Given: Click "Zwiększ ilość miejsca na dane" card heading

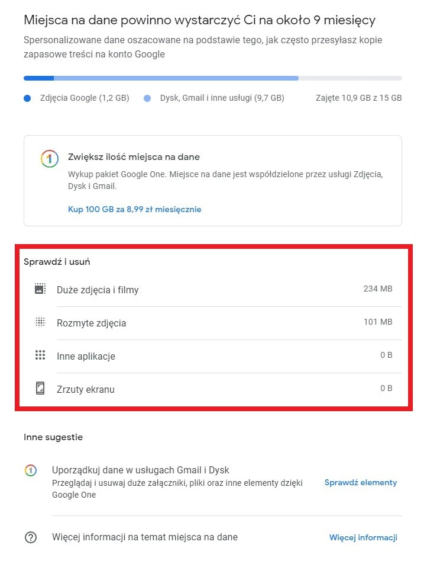Looking at the screenshot, I should click(134, 157).
